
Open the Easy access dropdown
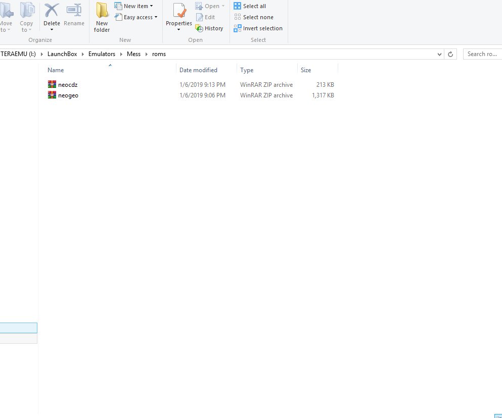(x=136, y=17)
